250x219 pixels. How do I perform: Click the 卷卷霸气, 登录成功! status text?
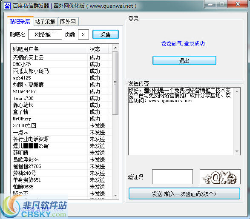184,43
